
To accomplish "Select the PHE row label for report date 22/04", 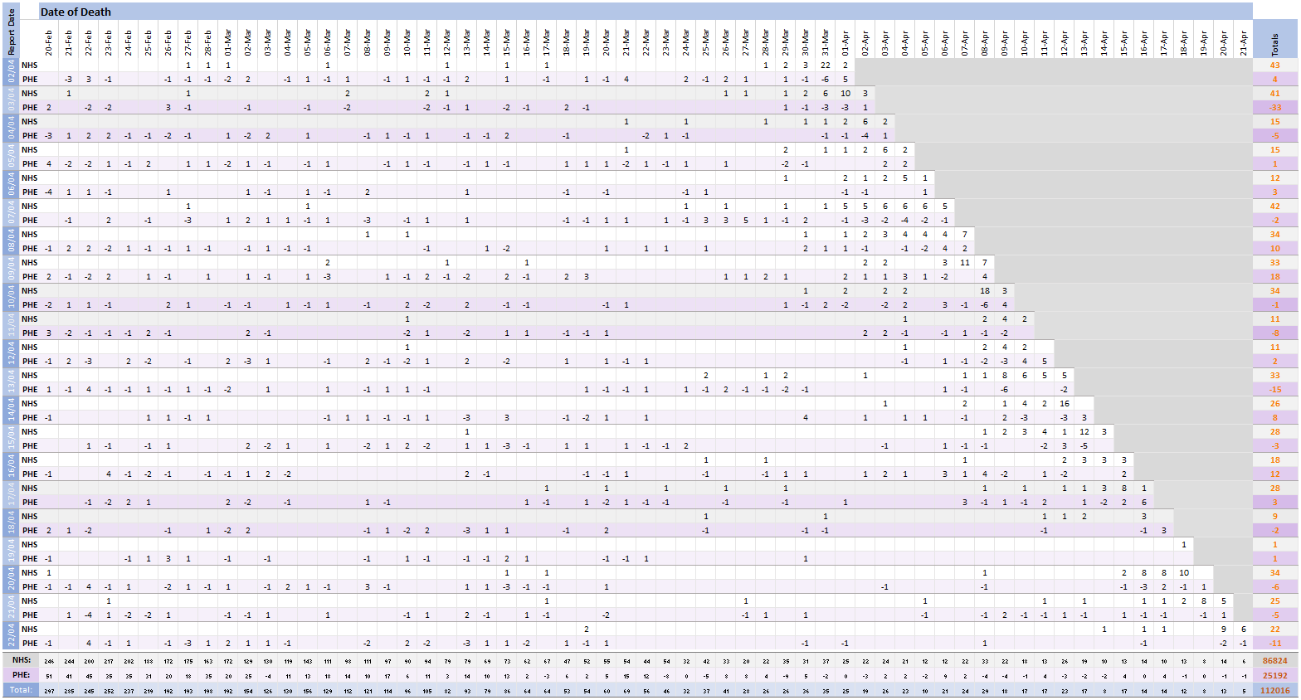I will (x=30, y=644).
